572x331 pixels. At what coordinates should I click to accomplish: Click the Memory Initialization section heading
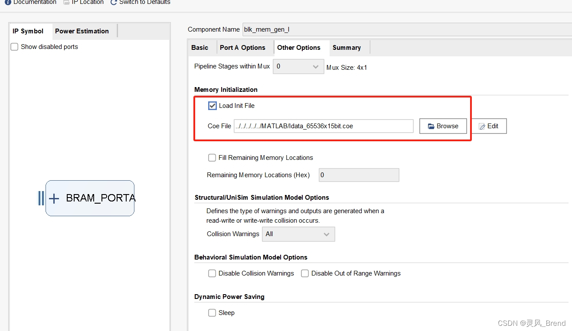coord(226,90)
